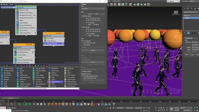The height and width of the screenshot is (112, 199).
Task: Select the Cluster operator icon
Action: 18,82
